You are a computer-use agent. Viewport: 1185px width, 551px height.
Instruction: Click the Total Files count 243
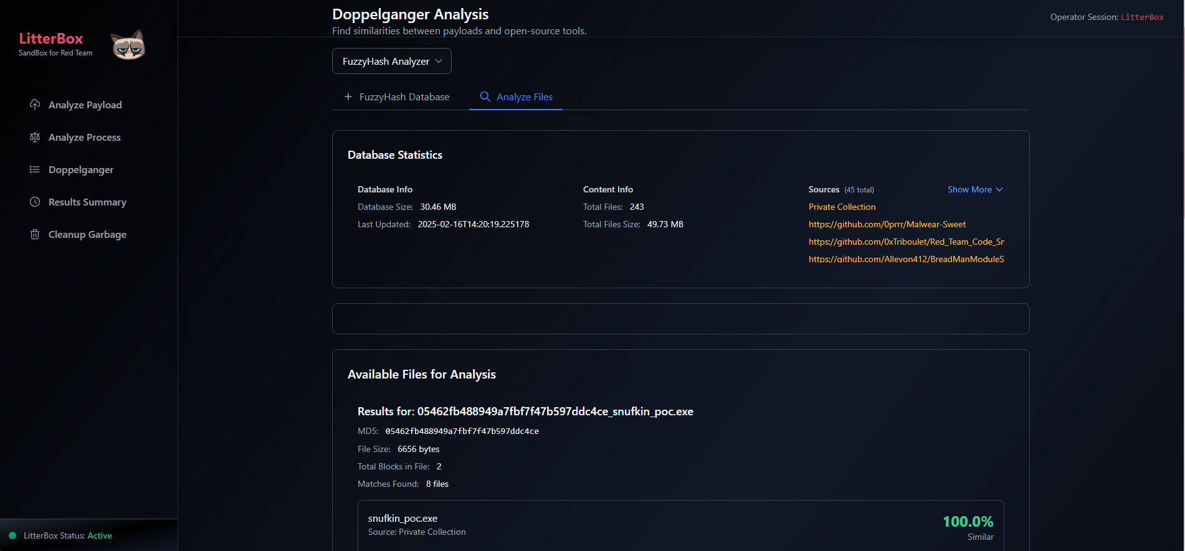[x=637, y=207]
